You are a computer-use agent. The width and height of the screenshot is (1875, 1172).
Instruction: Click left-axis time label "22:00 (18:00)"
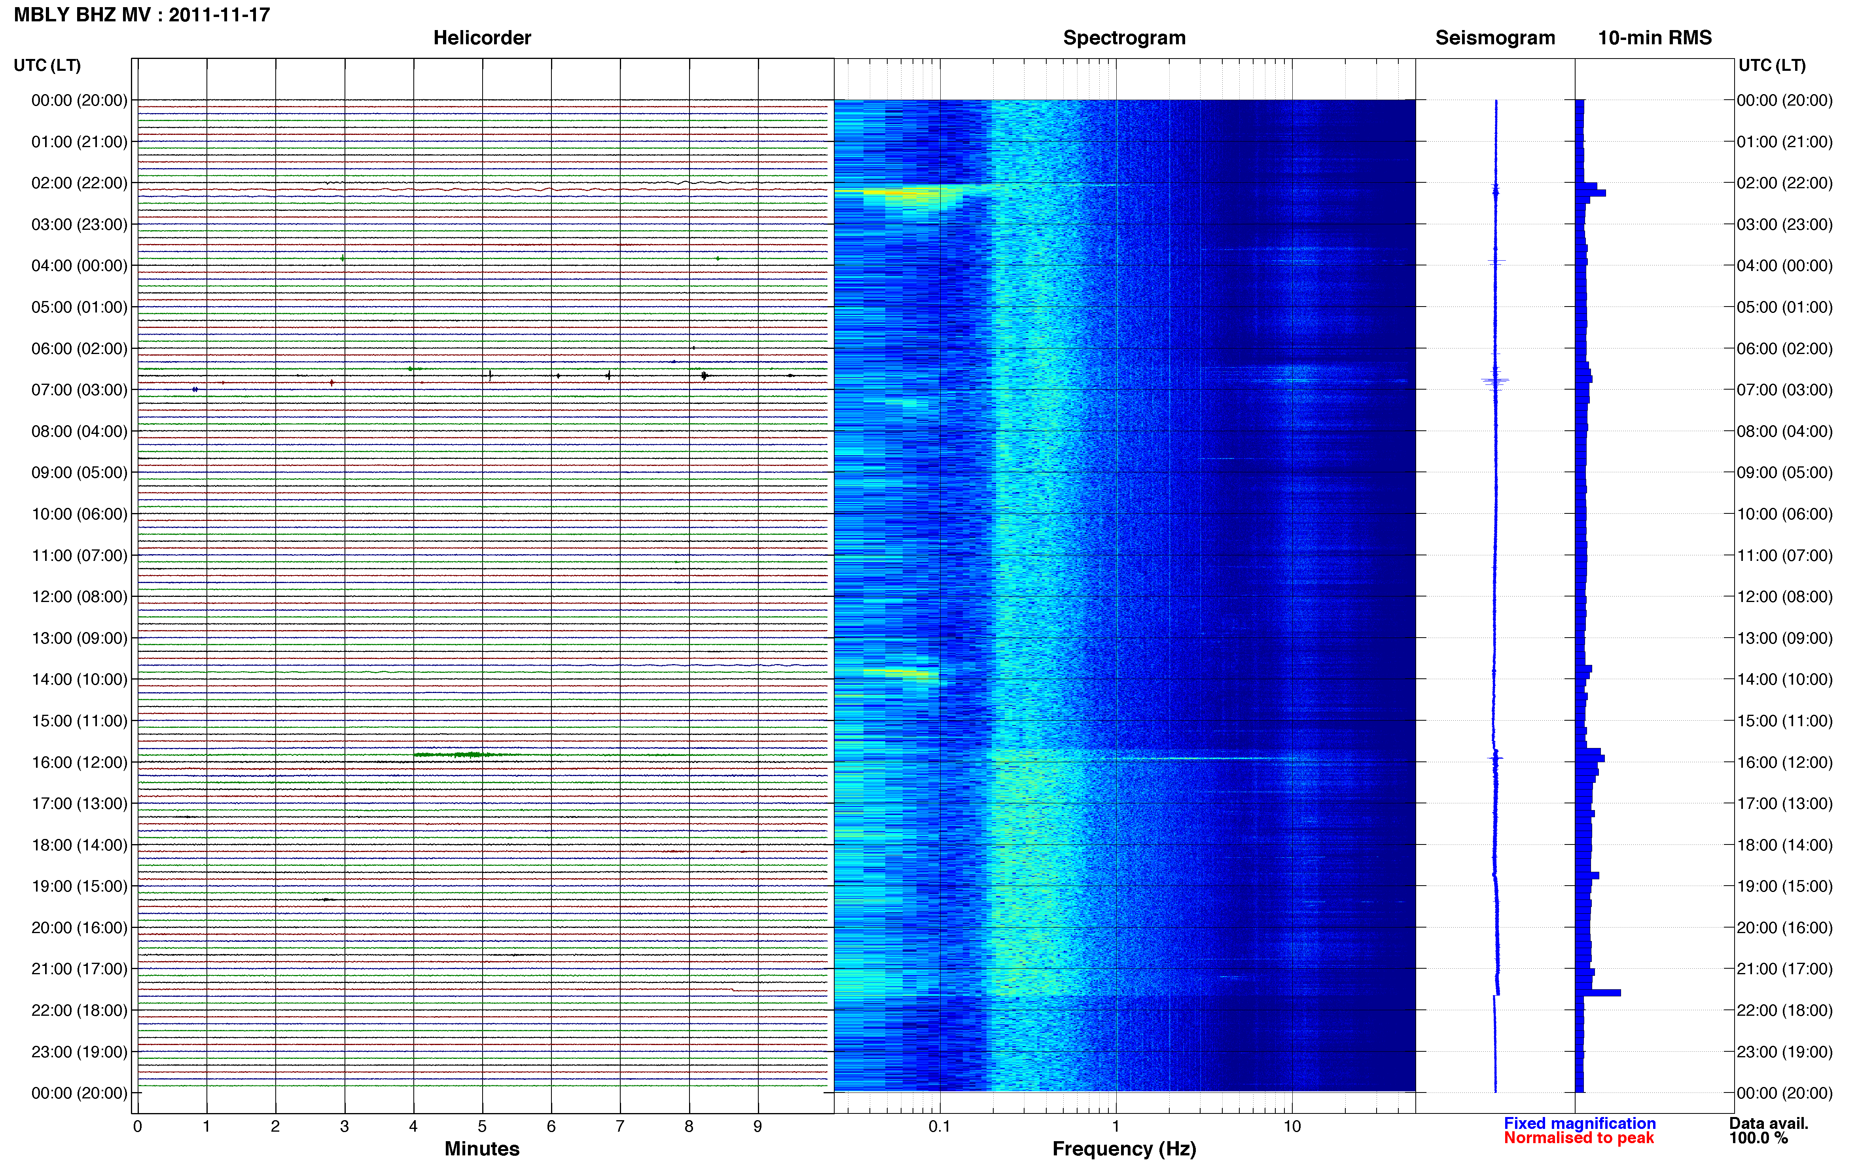[79, 1010]
